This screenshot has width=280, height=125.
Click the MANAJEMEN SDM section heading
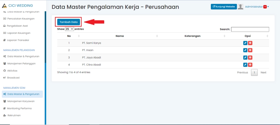(x=14, y=88)
